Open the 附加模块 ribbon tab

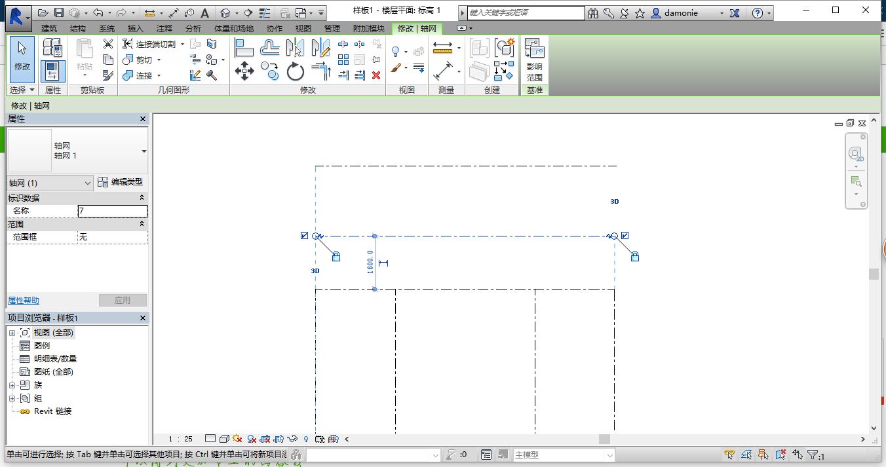[369, 28]
